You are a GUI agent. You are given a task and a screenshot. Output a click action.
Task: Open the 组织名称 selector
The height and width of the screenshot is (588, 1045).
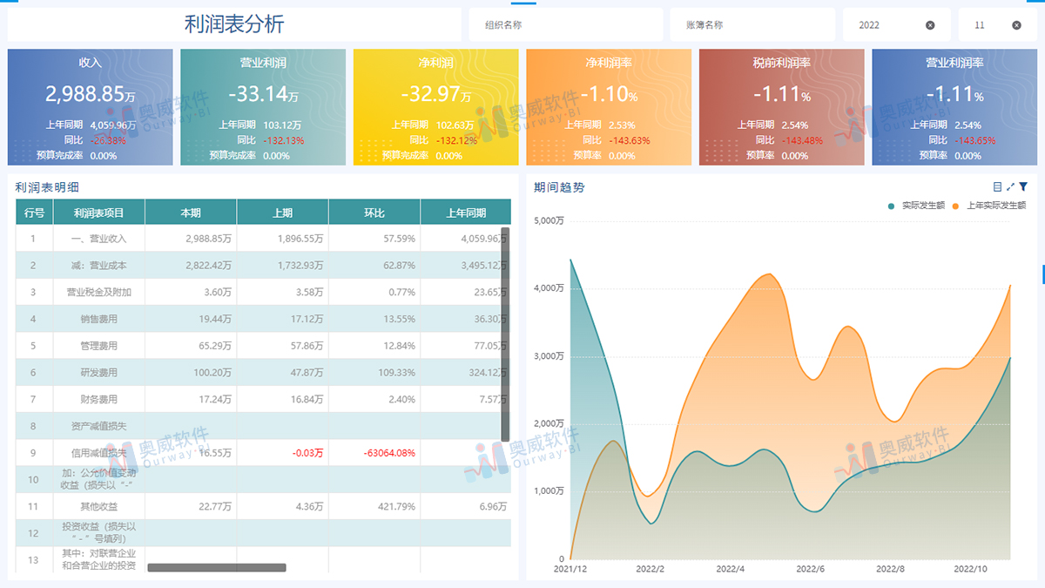point(566,24)
